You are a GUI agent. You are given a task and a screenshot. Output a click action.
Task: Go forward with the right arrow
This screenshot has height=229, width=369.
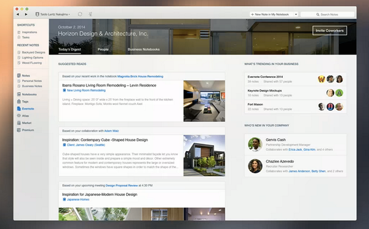tap(26, 14)
